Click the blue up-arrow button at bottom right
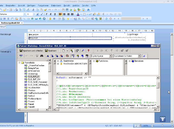The width and height of the screenshot is (174, 129). click(x=162, y=119)
